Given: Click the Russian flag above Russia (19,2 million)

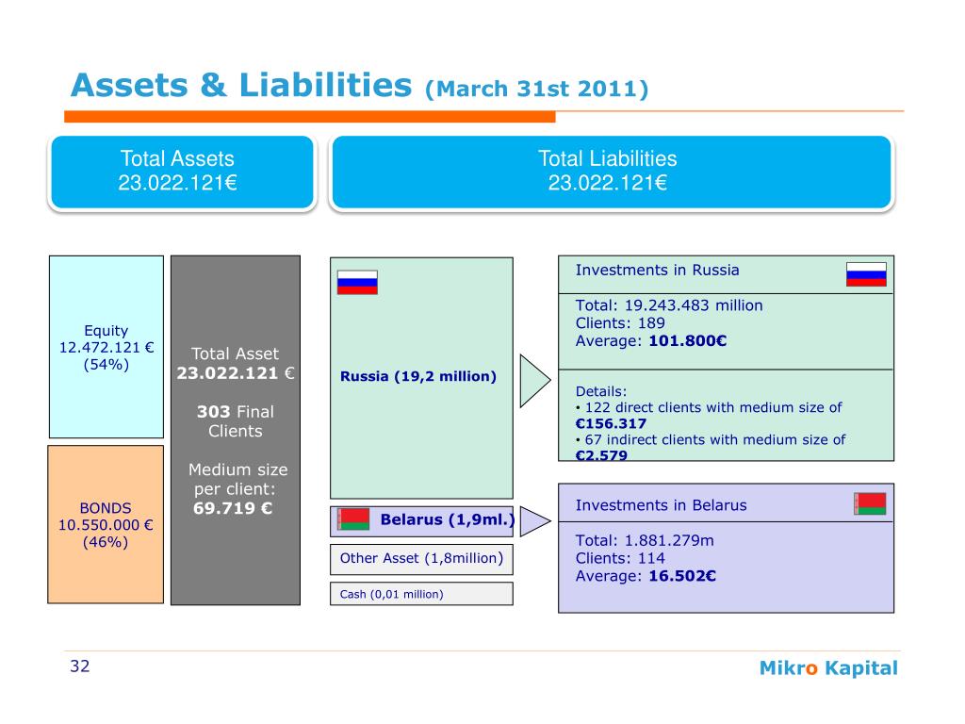Looking at the screenshot, I should coord(357,282).
